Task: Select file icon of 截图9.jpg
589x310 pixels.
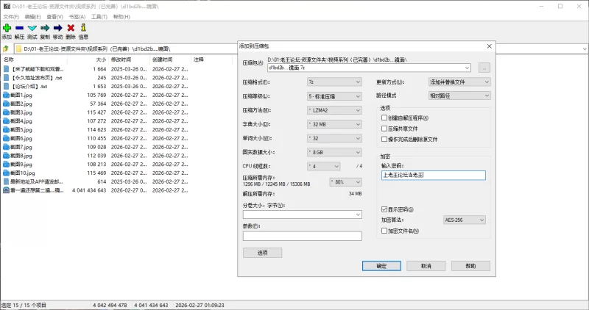Action: [x=6, y=165]
